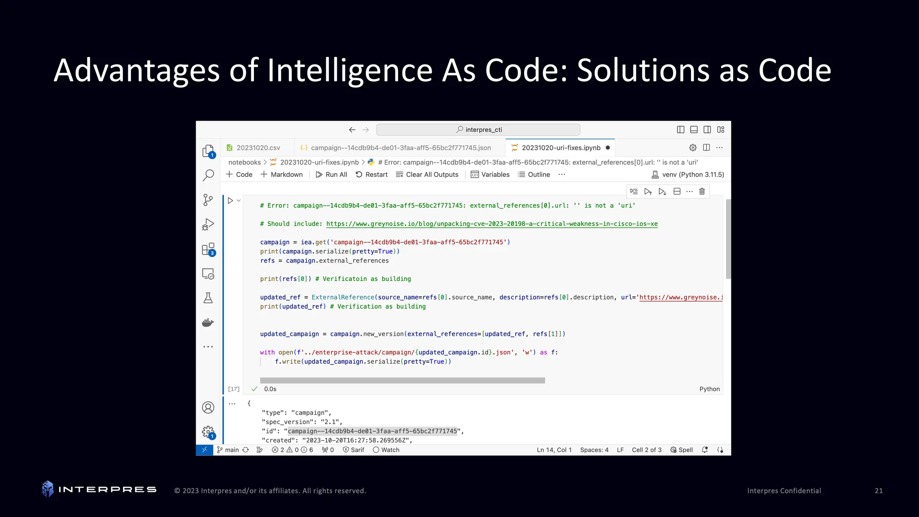Viewport: 919px width, 517px height.
Task: Click the notebook vertical scrollbar
Action: click(x=728, y=239)
